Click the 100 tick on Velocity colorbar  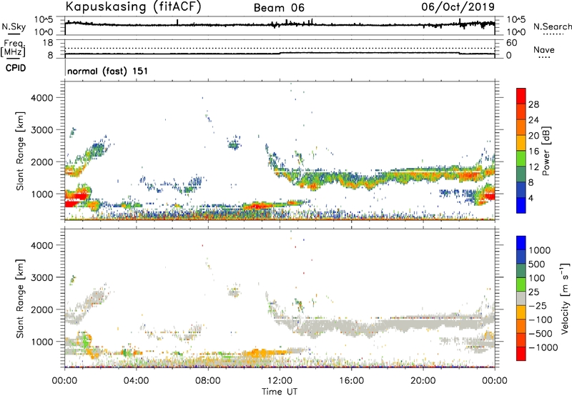(x=537, y=278)
